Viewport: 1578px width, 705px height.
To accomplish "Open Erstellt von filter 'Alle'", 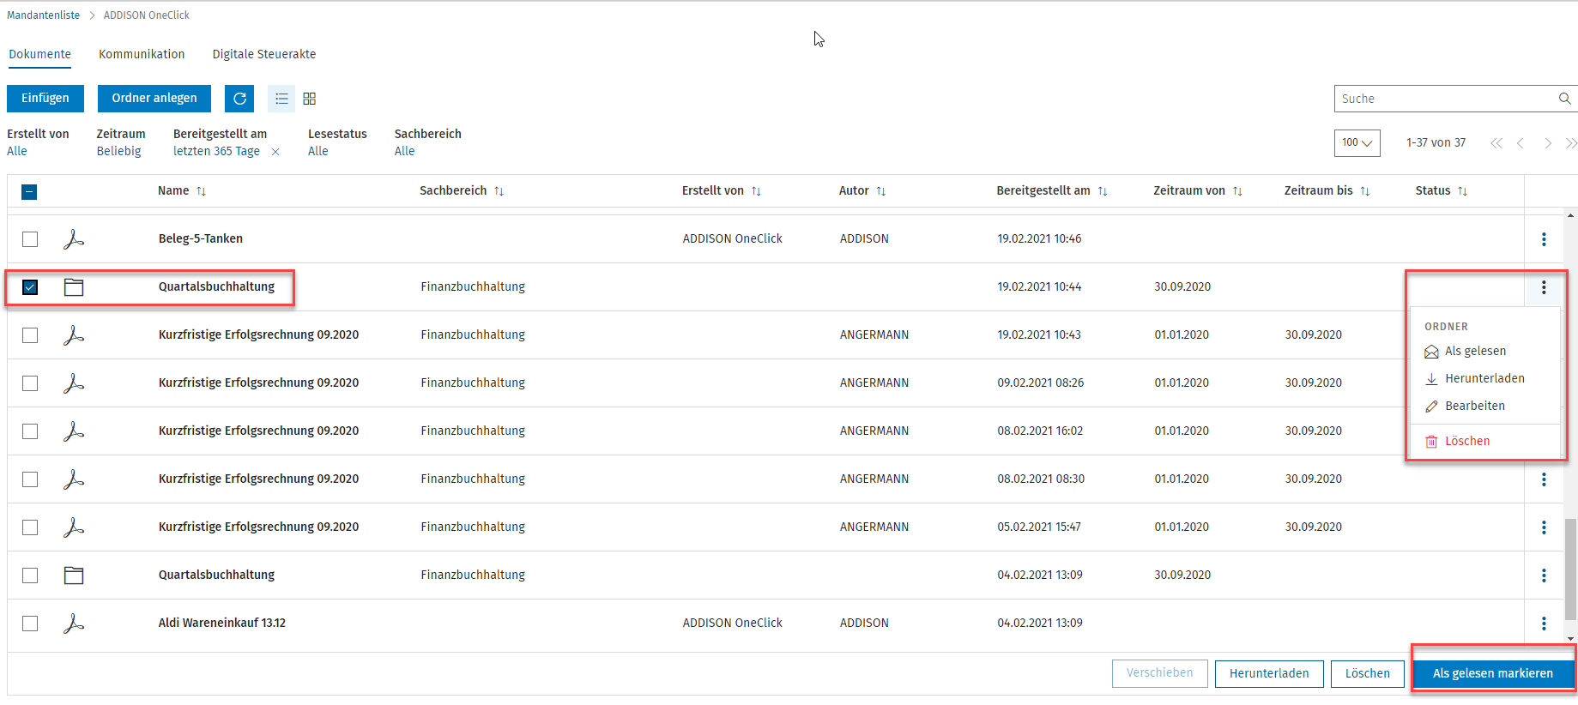I will click(x=17, y=152).
